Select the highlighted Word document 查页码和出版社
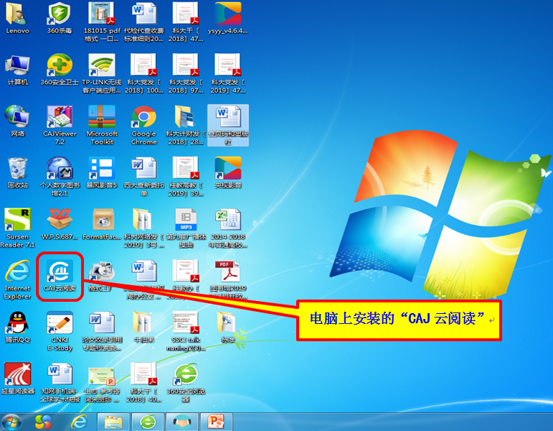The height and width of the screenshot is (431, 553). (x=228, y=126)
